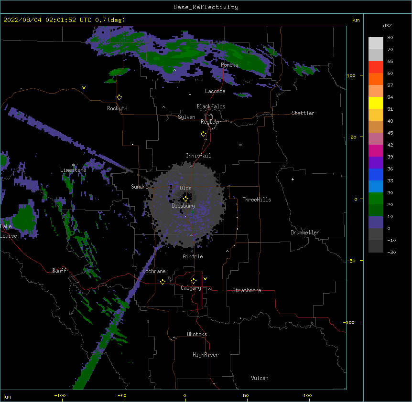Click the 80 value on dBZ scale
This screenshot has width=412, height=402.
(x=390, y=38)
